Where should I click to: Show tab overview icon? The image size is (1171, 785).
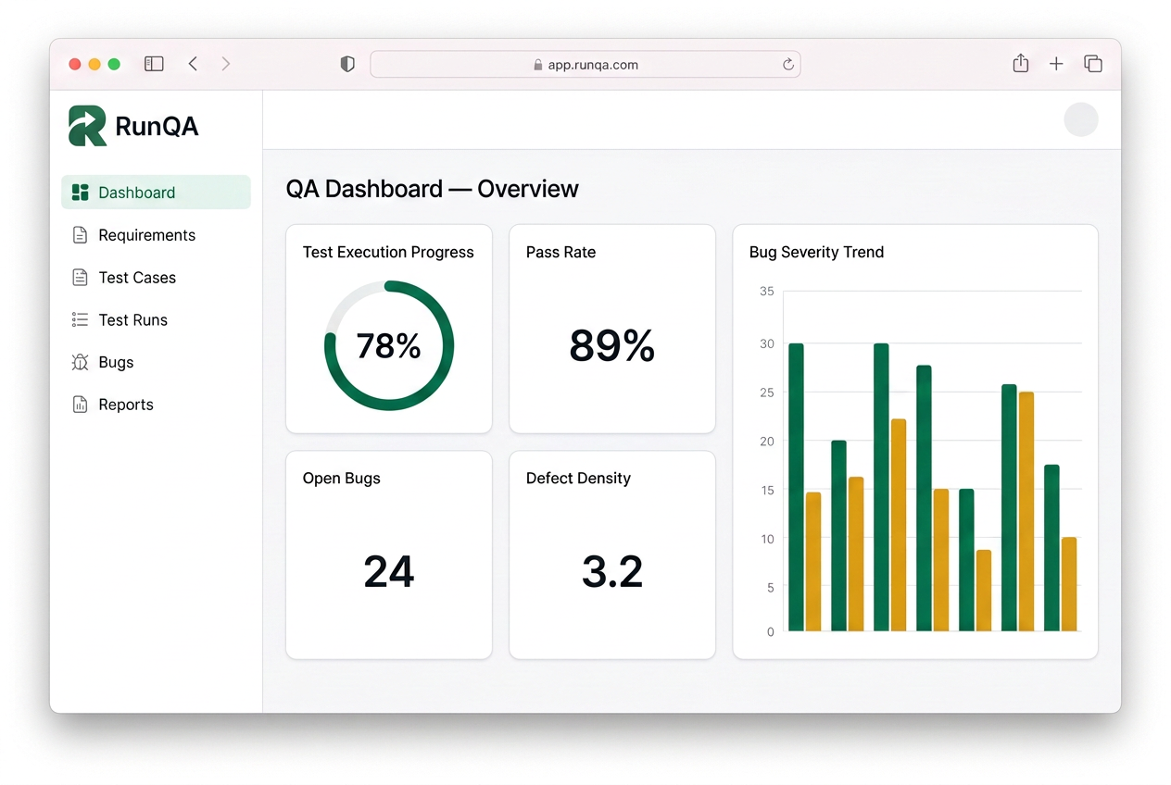pos(1093,64)
